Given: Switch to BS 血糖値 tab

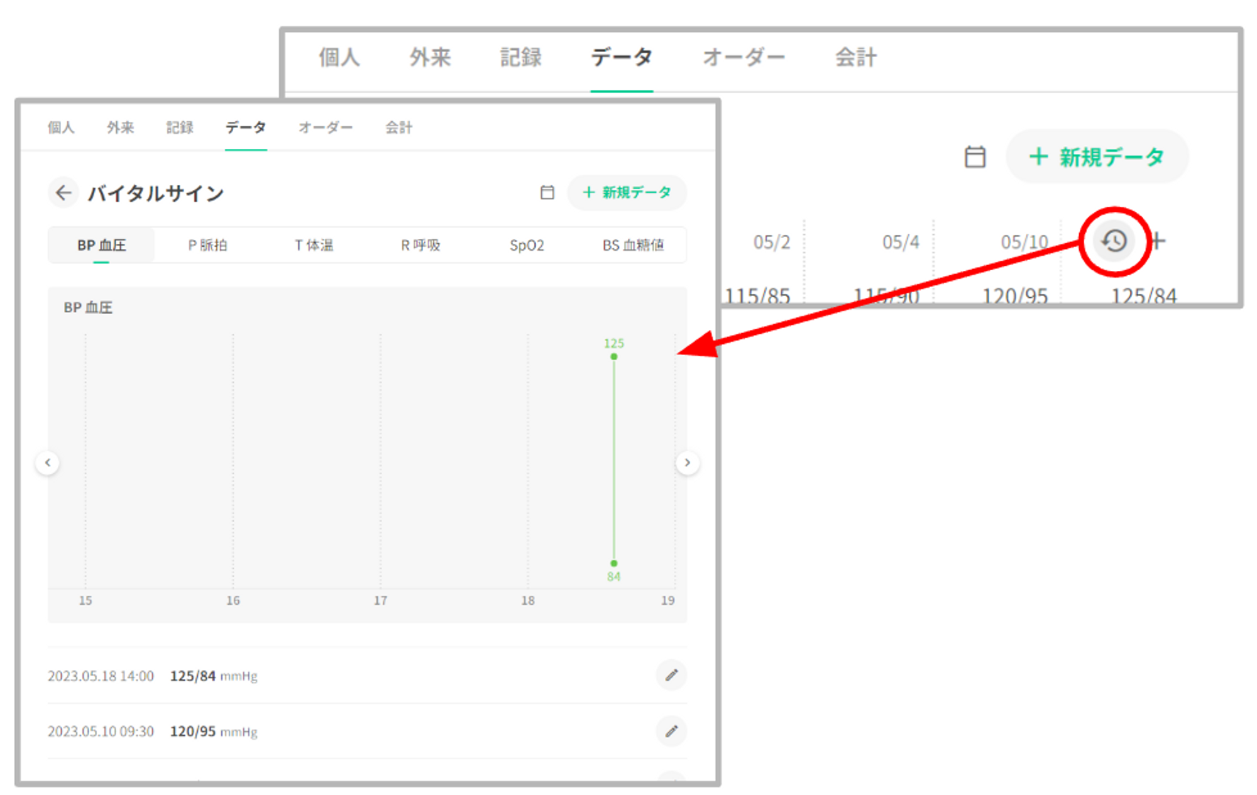Looking at the screenshot, I should (633, 245).
